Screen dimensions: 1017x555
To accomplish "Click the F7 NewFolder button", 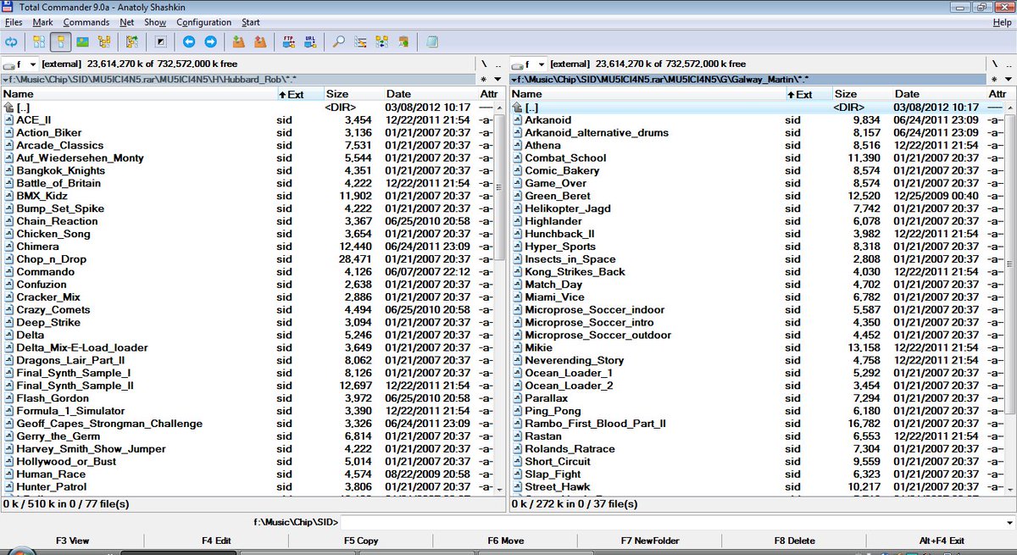I will tap(651, 540).
